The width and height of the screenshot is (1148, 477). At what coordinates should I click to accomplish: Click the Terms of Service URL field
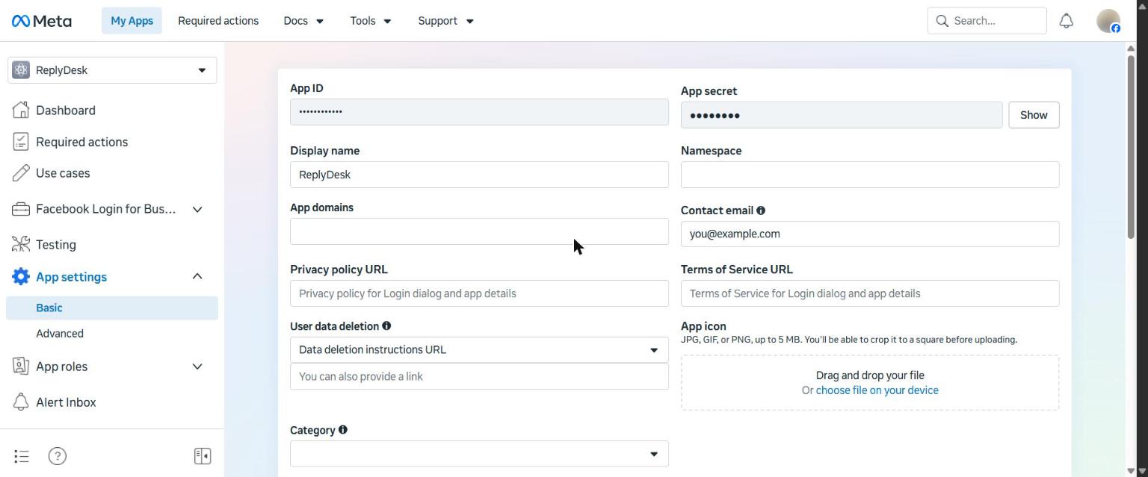[870, 293]
